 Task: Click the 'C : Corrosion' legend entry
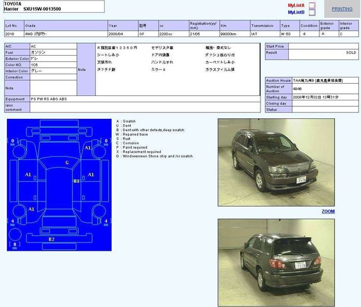[x=127, y=143]
